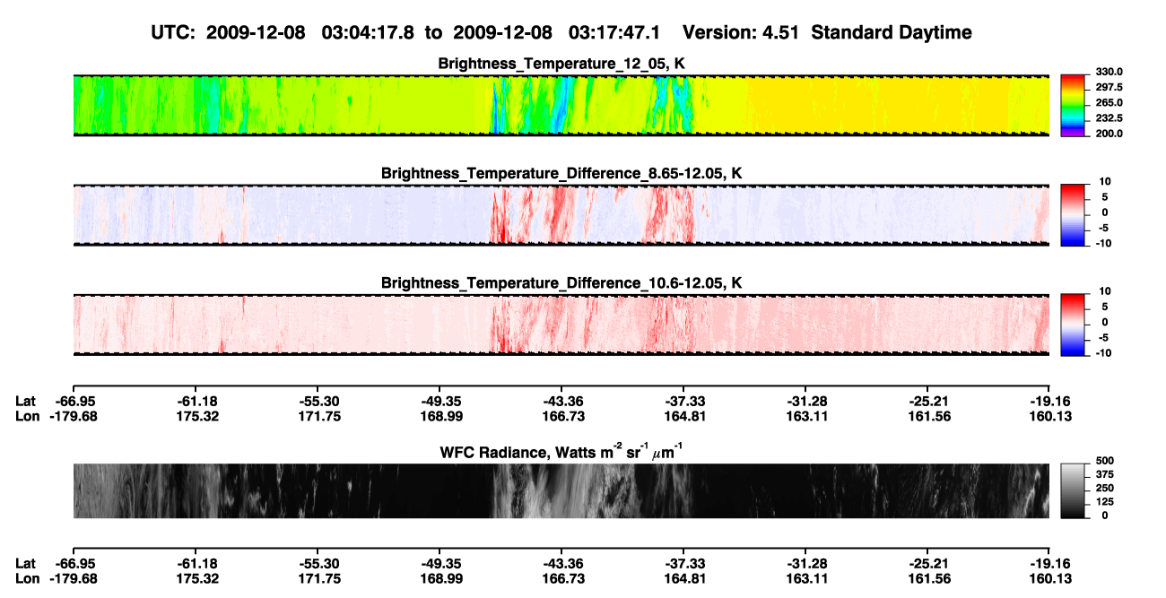Select the 8.65-12.05 temperature difference image strip
Screen dimensions: 1166x598
click(x=561, y=215)
